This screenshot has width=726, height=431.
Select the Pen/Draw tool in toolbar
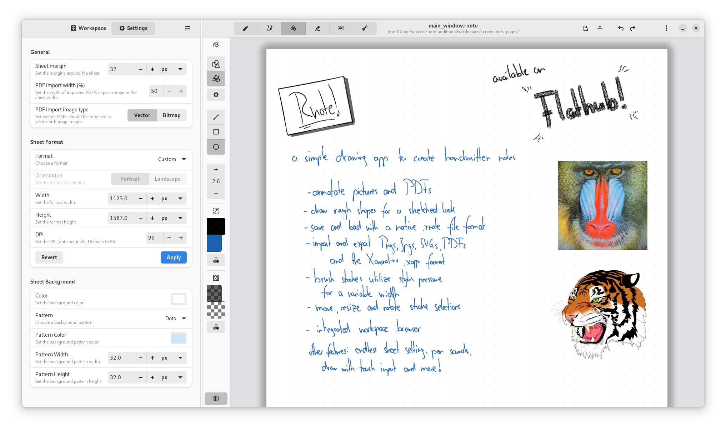(x=245, y=28)
